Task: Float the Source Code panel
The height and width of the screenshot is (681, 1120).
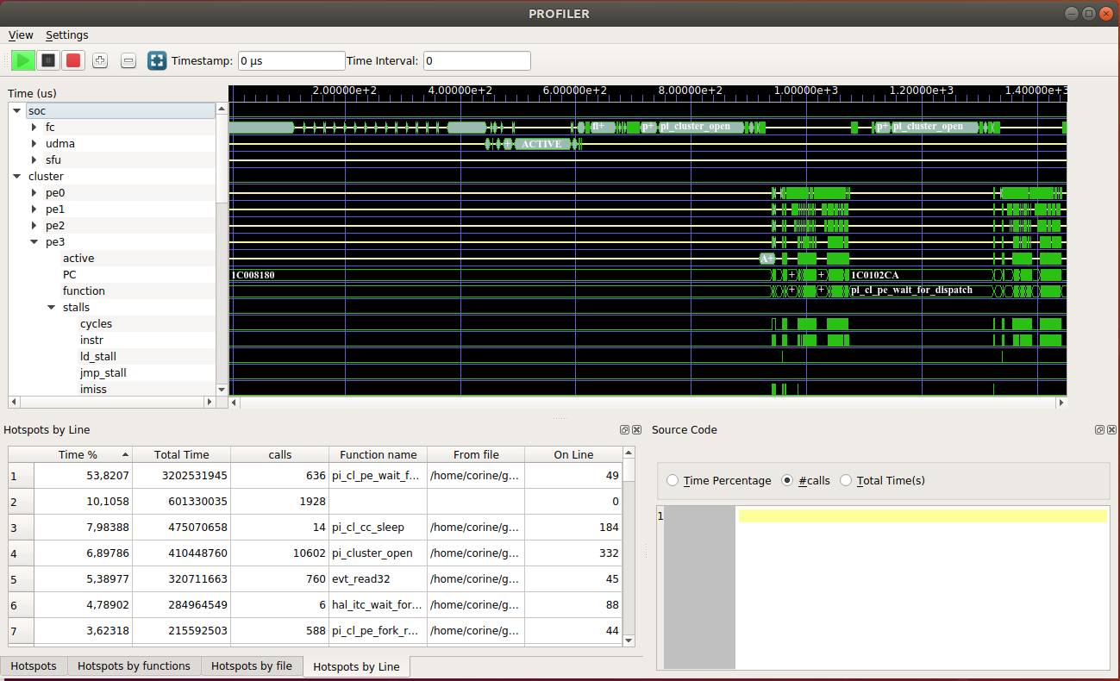Action: 1099,429
